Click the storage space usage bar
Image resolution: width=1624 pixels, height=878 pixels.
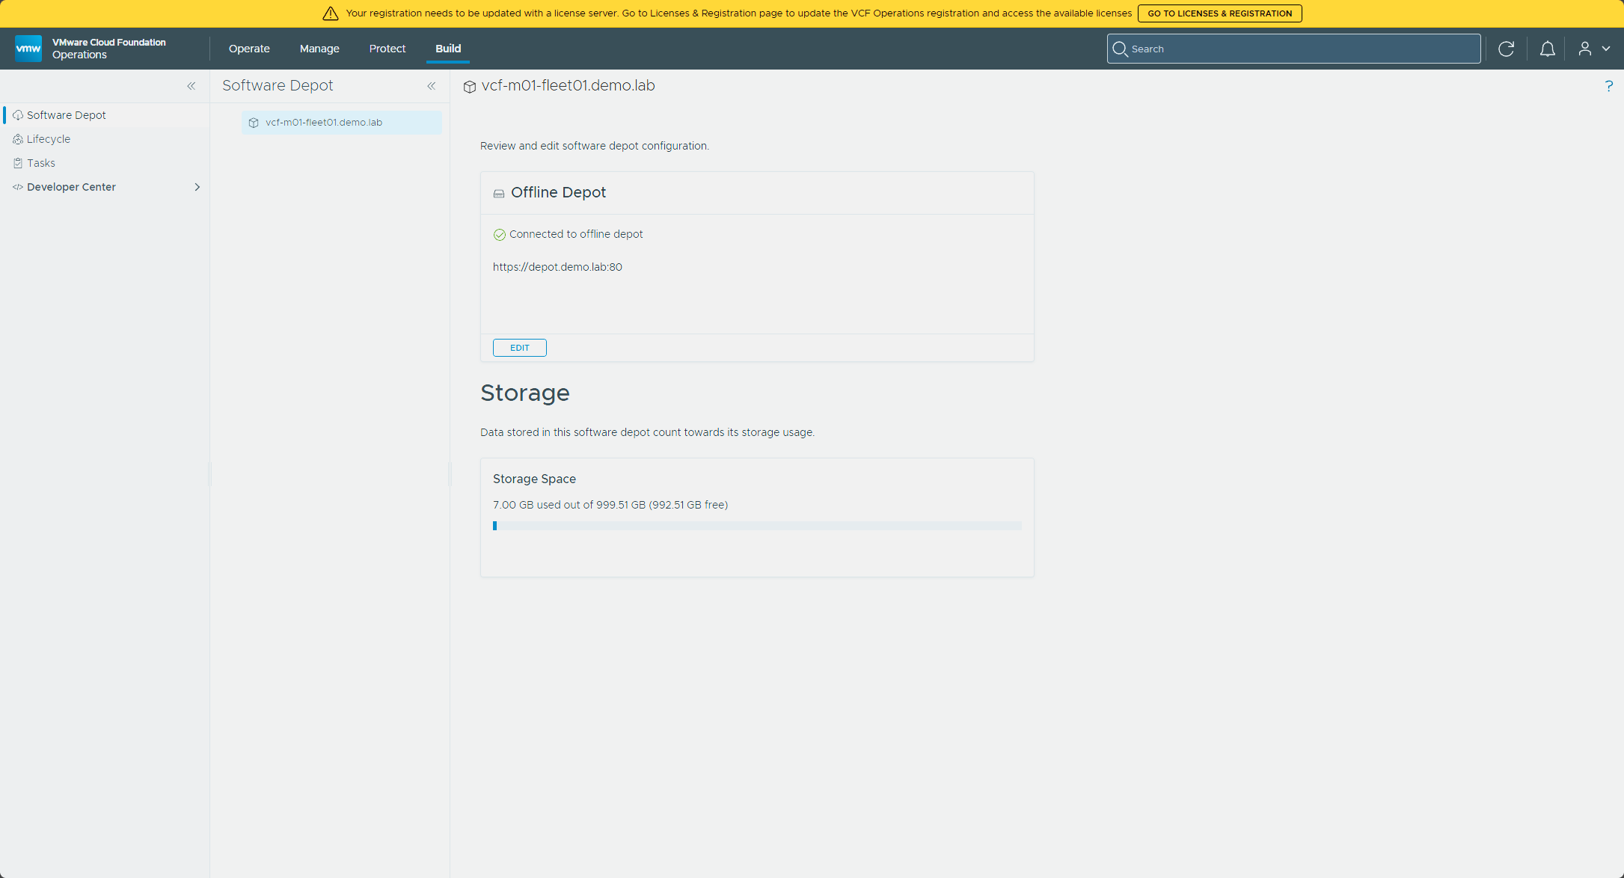pyautogui.click(x=757, y=526)
